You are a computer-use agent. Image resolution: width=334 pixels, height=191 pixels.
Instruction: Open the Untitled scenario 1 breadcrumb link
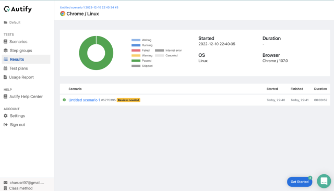89,7
